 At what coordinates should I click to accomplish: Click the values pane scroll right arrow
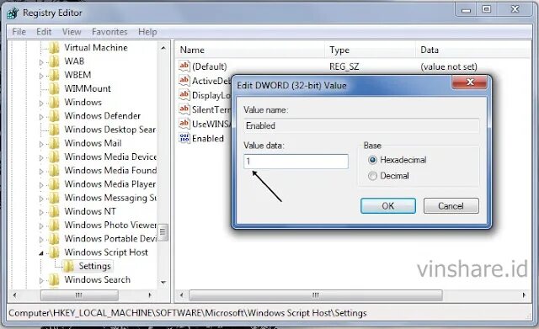click(x=524, y=295)
